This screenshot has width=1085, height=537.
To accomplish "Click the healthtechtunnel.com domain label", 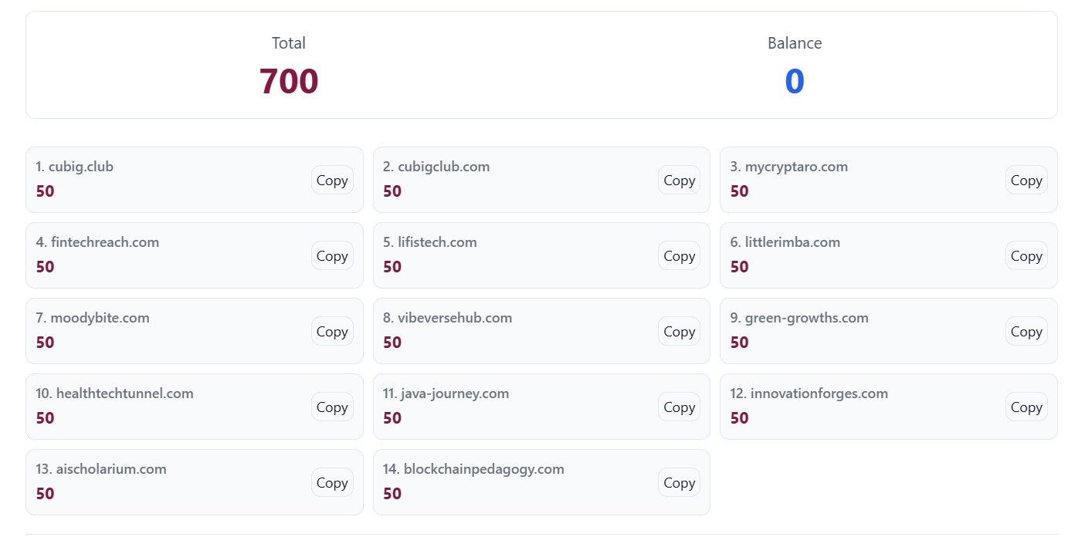I will tap(124, 393).
